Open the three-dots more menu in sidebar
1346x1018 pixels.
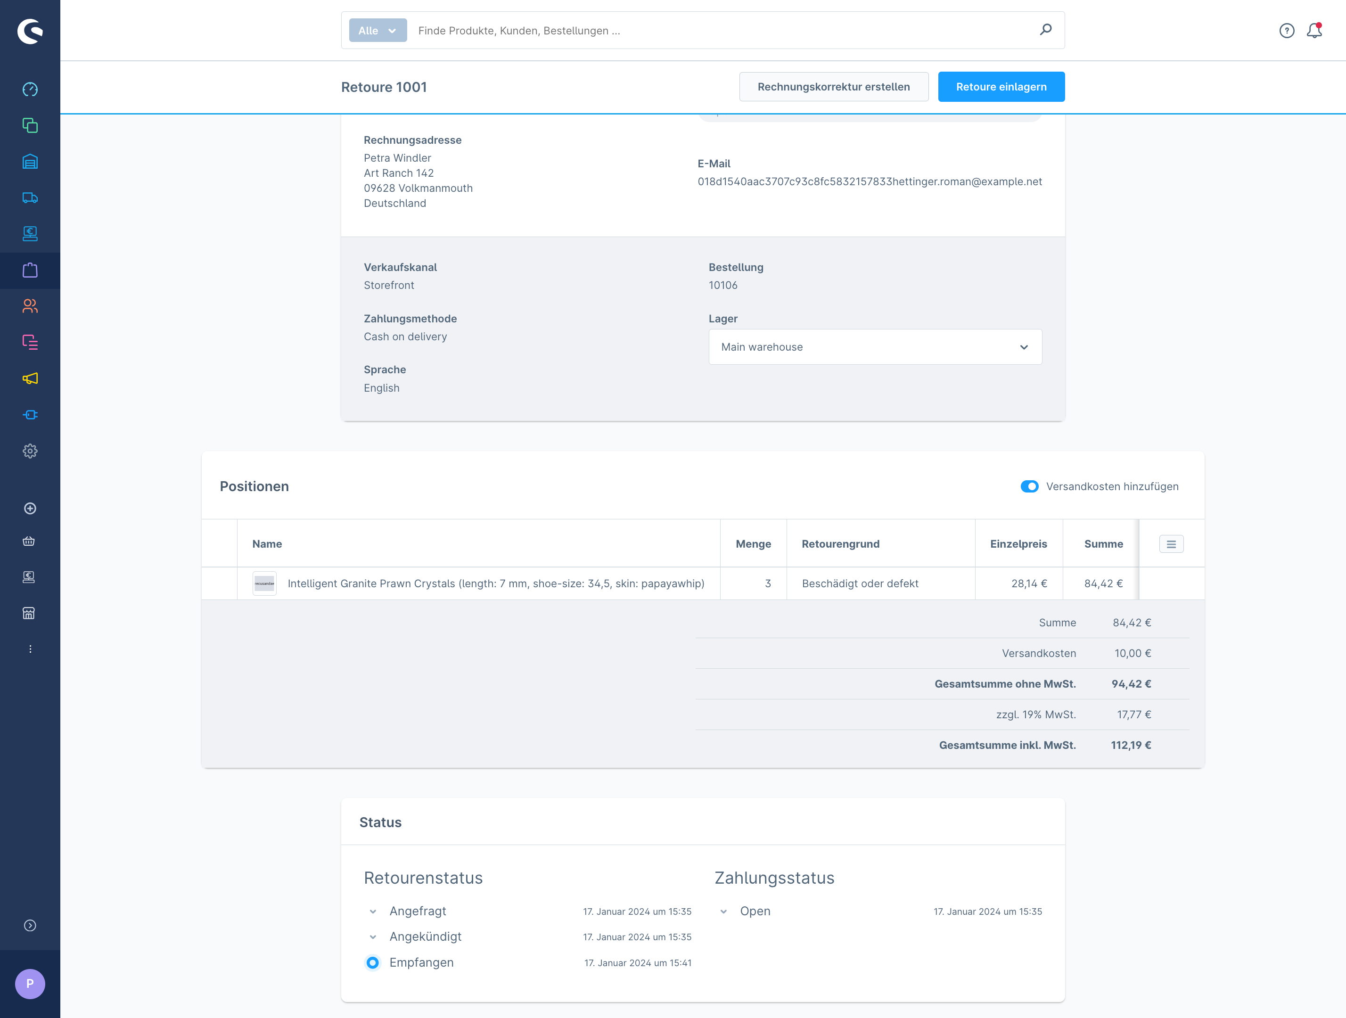point(30,649)
